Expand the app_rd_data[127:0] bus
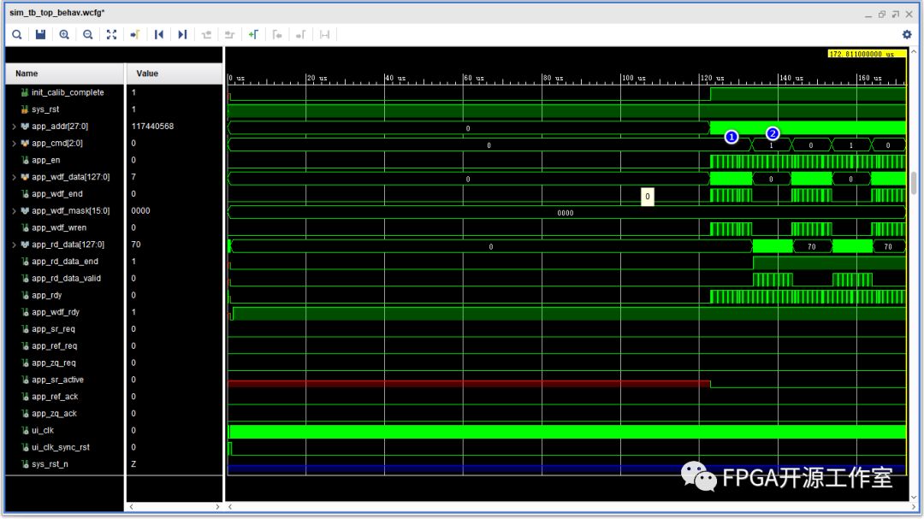This screenshot has width=924, height=519. point(15,245)
